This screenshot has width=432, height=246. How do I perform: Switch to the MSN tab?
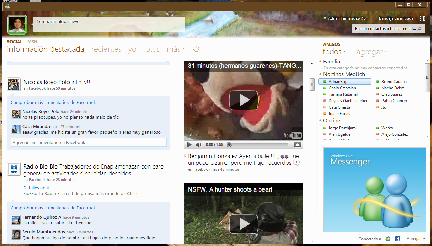32,42
